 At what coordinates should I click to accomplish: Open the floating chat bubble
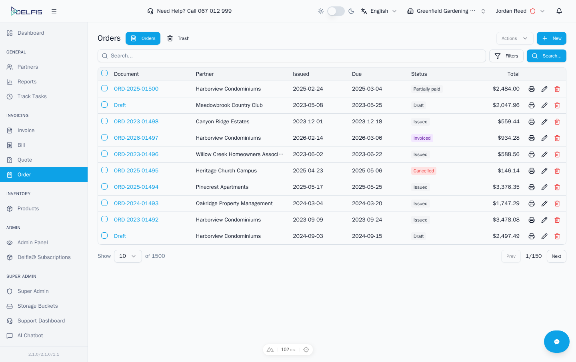coord(557,342)
